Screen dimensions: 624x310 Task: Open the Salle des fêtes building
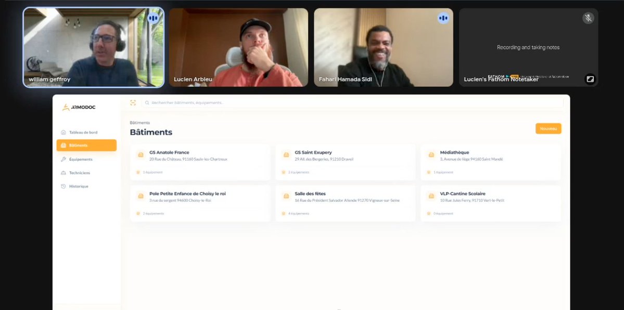pyautogui.click(x=346, y=203)
